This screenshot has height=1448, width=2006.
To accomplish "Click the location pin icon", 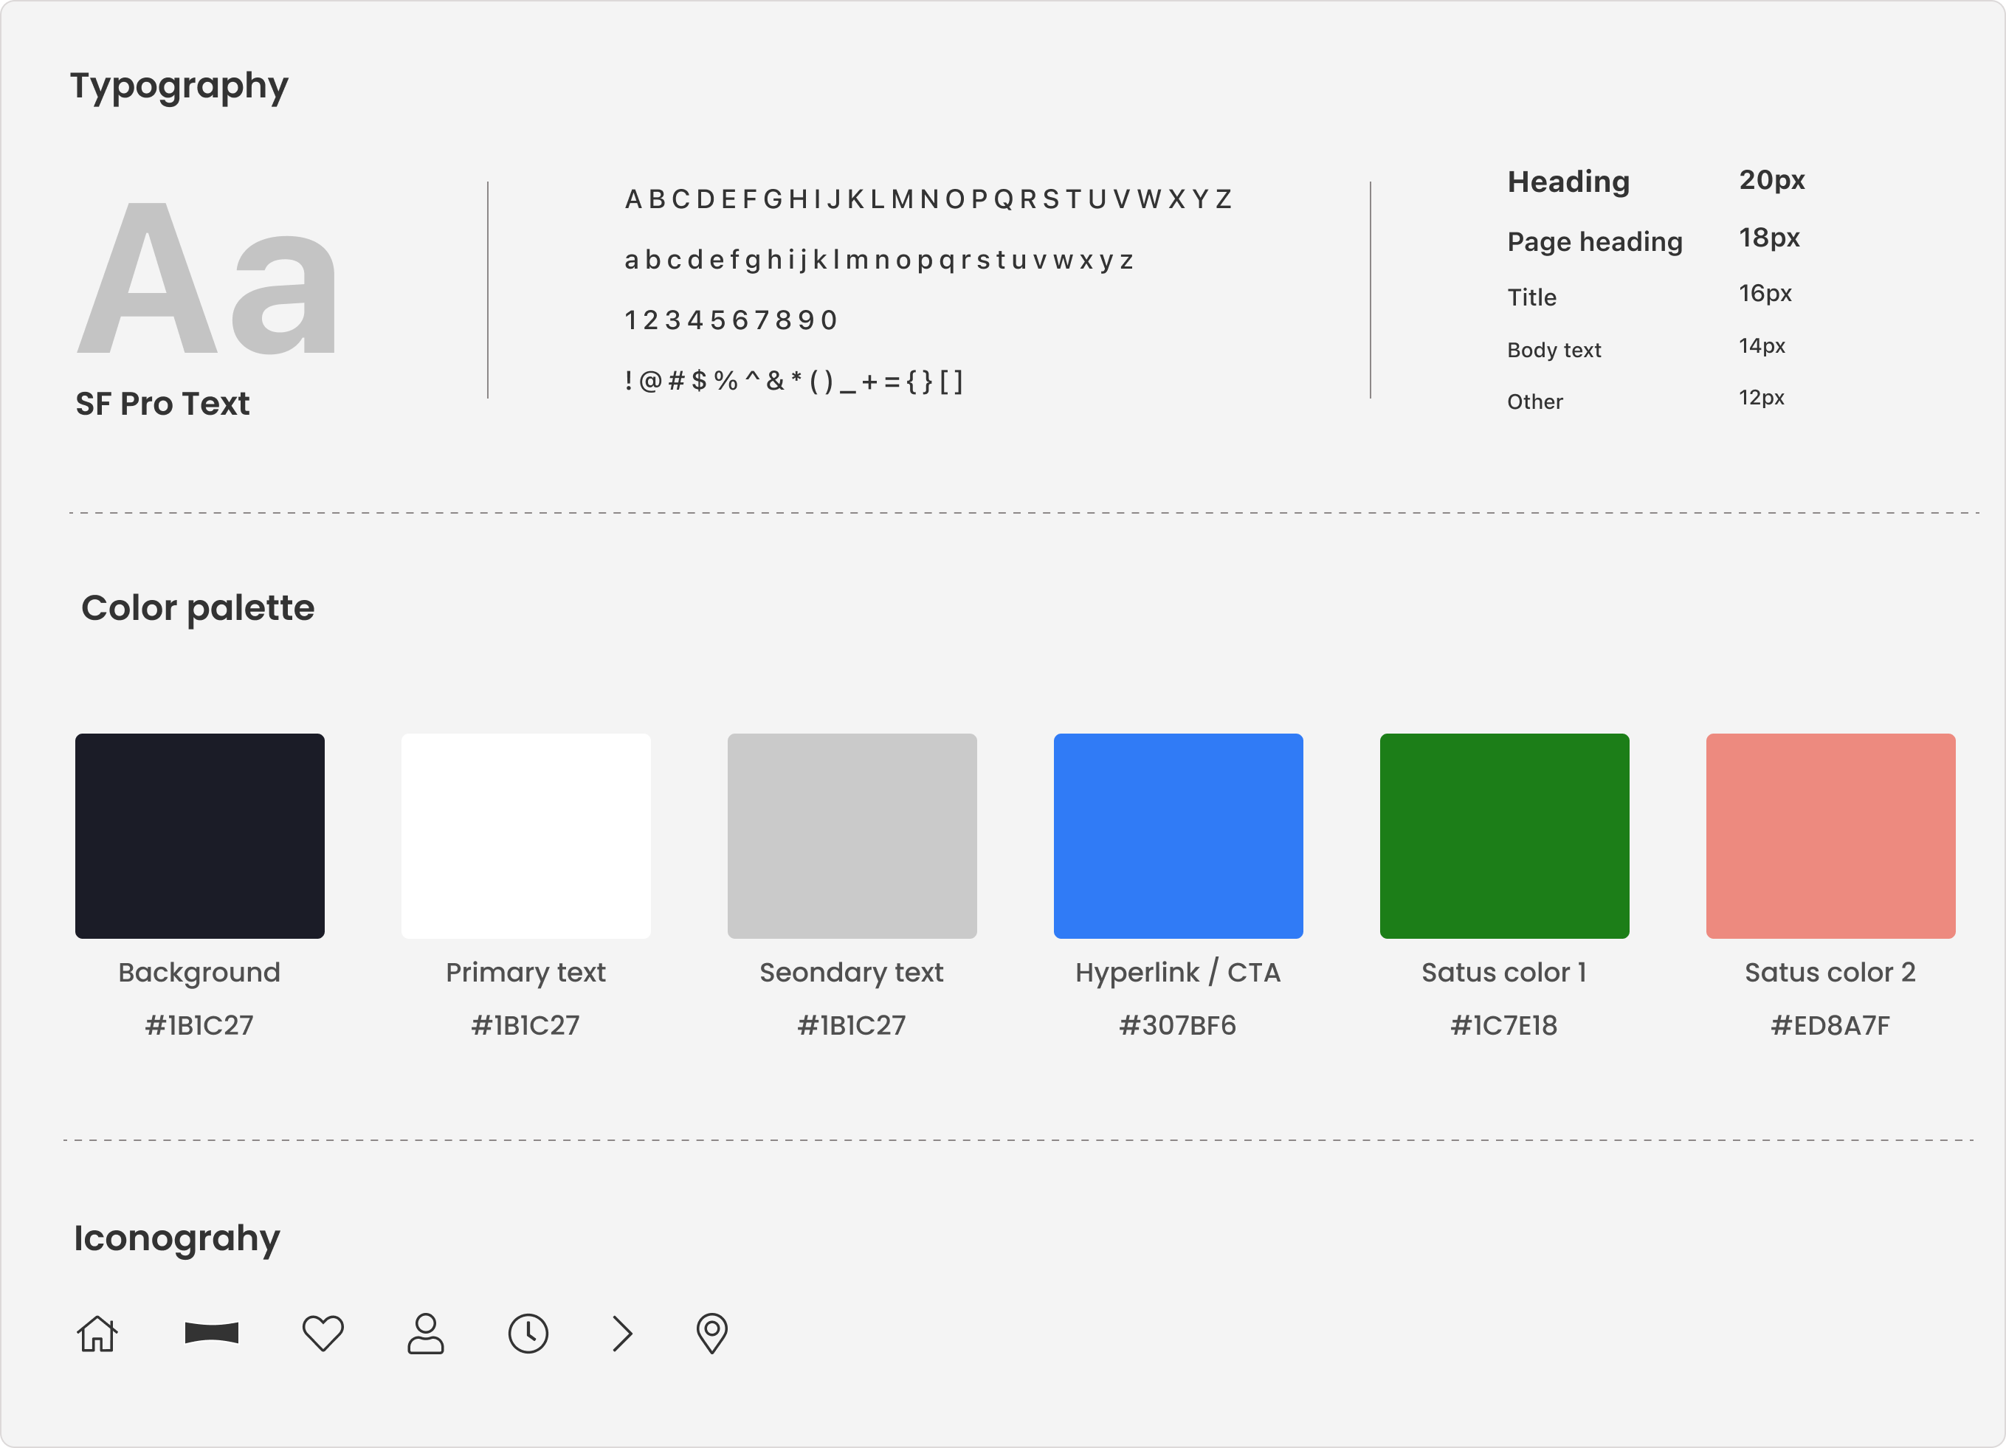I will tap(712, 1333).
